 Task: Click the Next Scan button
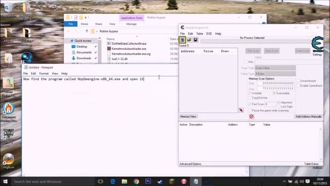272,51
